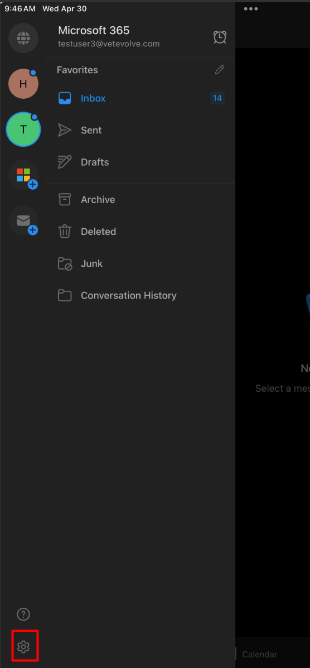310x668 pixels.
Task: Open the Archive folder
Action: 141,199
